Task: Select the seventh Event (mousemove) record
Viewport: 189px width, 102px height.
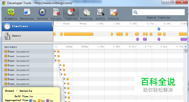Action: pyautogui.click(x=28, y=79)
